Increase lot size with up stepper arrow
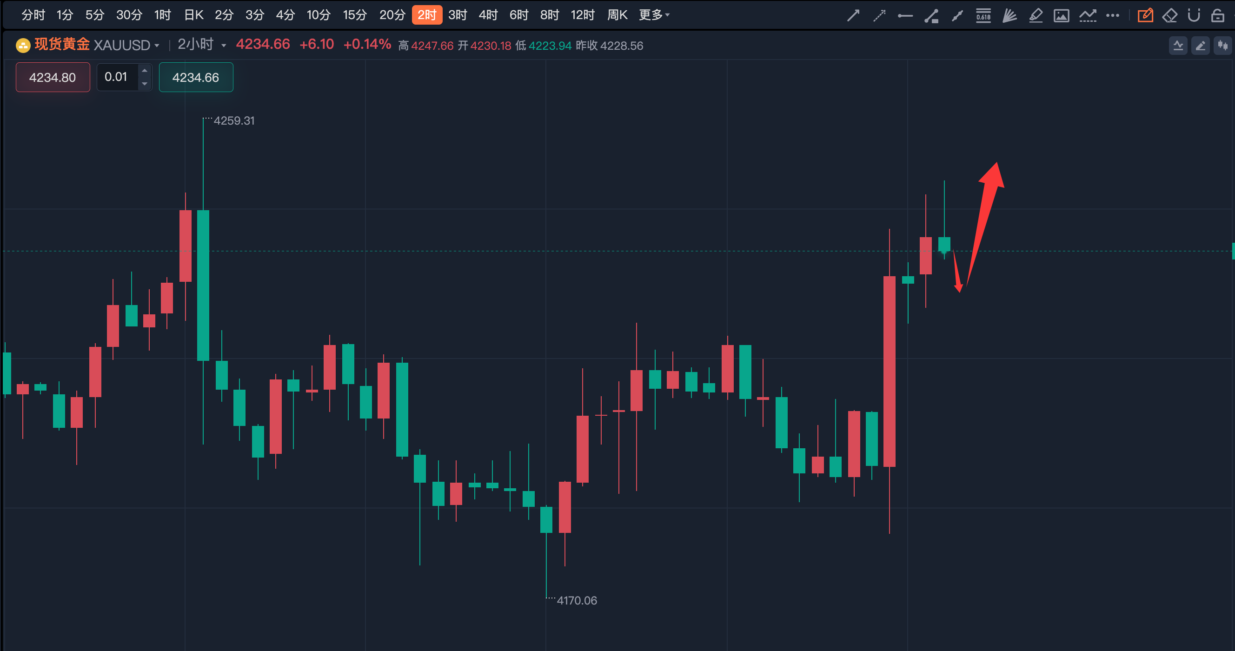1235x651 pixels. click(144, 71)
